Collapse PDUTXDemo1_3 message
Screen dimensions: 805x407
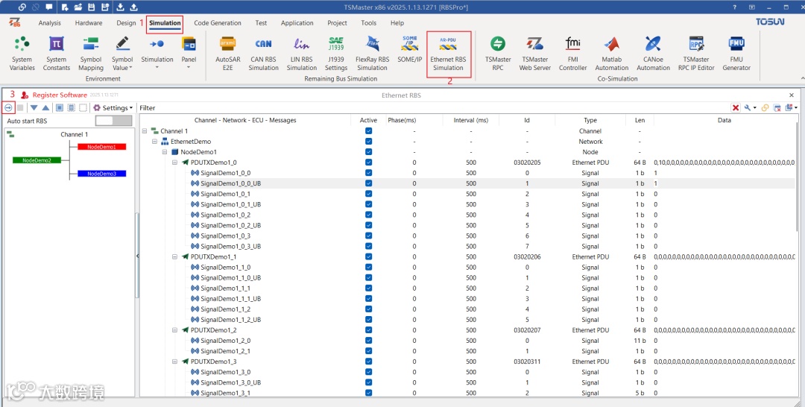coord(174,362)
